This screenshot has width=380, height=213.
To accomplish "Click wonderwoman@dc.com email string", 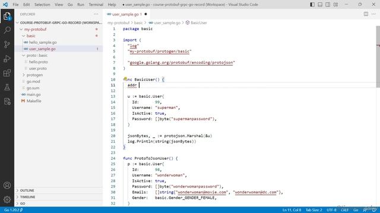I will [x=256, y=192].
